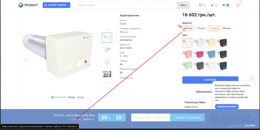Close the callback bar with the X
Image resolution: width=260 pixels, height=130 pixels.
pos(253,115)
